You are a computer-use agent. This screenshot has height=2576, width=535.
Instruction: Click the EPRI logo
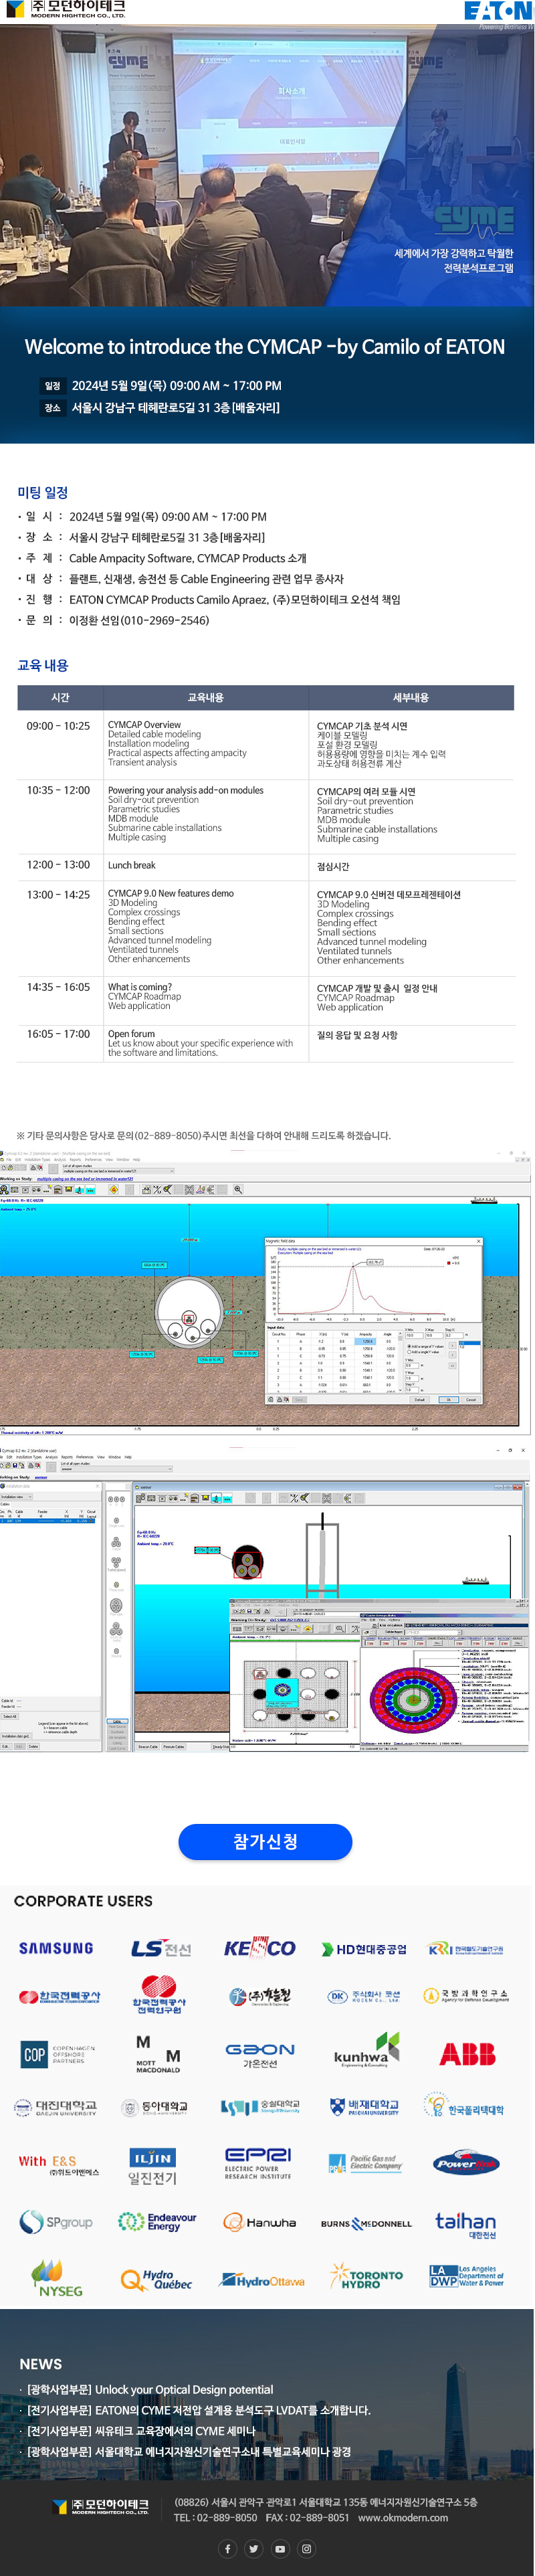coord(258,2164)
